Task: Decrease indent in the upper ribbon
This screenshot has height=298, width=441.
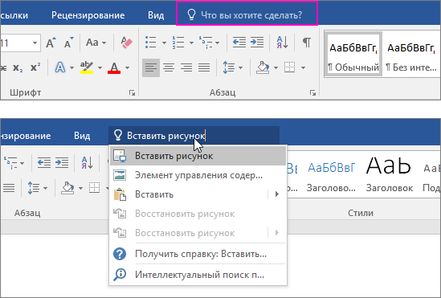Action: (x=239, y=43)
